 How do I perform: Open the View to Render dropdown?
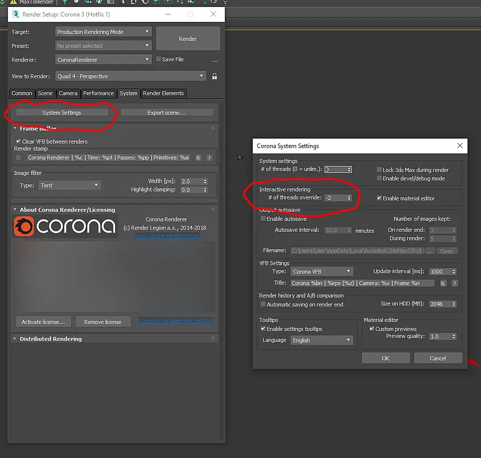[x=131, y=76]
